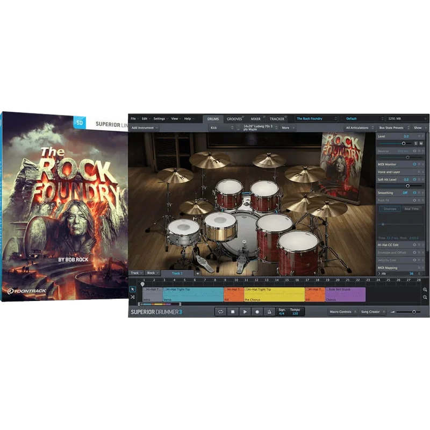Click the Reverse slider handle
This screenshot has height=430, width=430.
click(x=408, y=157)
